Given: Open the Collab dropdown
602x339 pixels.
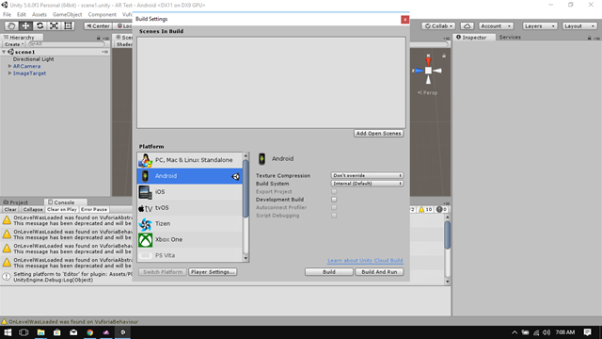Looking at the screenshot, I should 438,25.
